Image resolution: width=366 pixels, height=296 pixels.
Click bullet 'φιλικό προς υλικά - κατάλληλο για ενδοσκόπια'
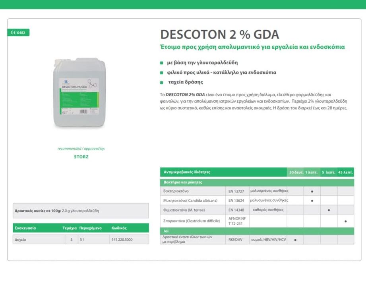[x=221, y=72]
